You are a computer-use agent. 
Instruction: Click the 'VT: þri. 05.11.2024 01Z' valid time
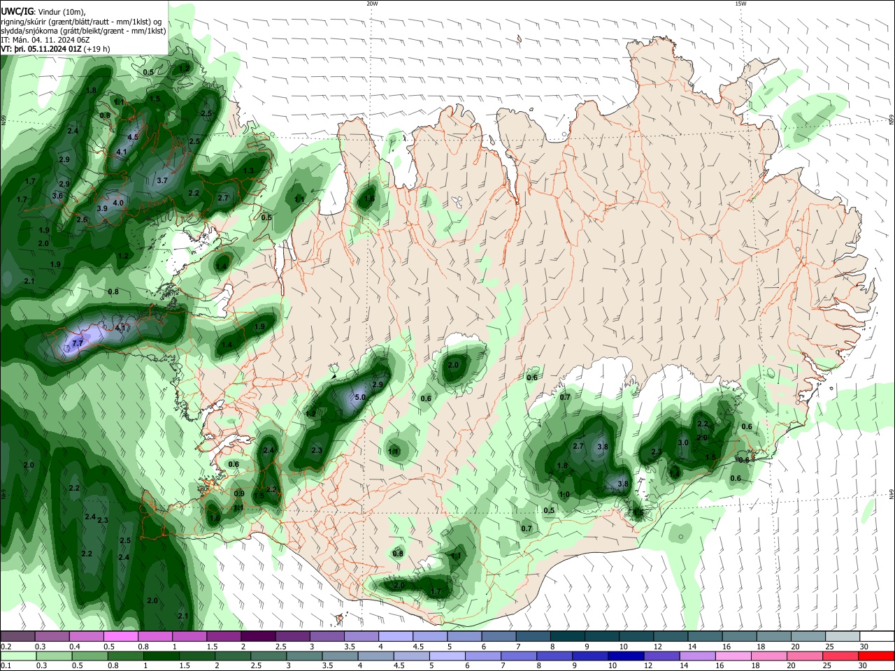click(41, 49)
